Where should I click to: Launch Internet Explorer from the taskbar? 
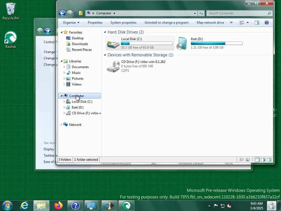(24, 206)
